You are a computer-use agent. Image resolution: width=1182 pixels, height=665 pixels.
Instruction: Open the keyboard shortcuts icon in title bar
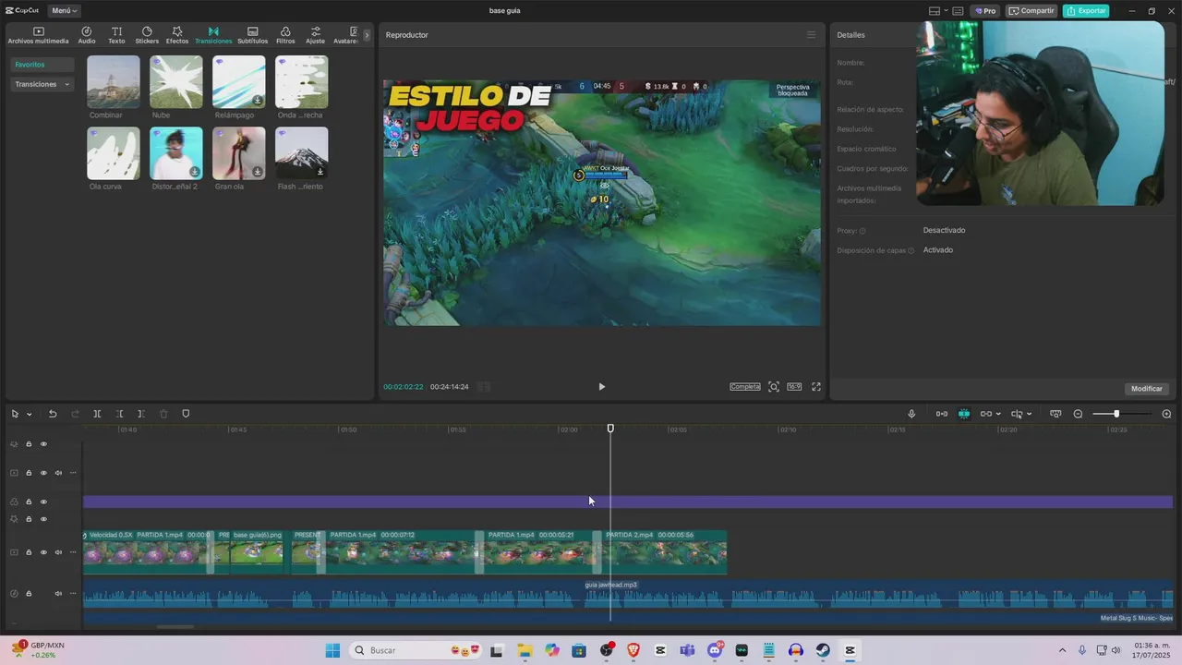pos(958,11)
